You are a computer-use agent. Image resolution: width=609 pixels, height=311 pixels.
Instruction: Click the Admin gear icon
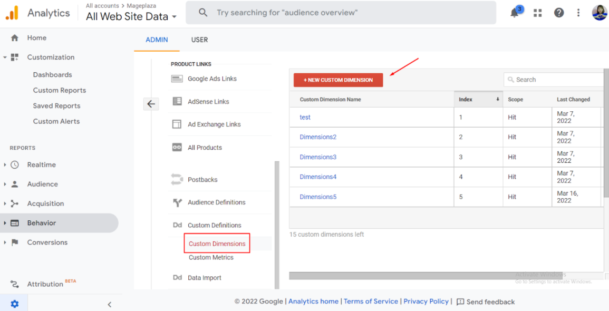tap(14, 304)
